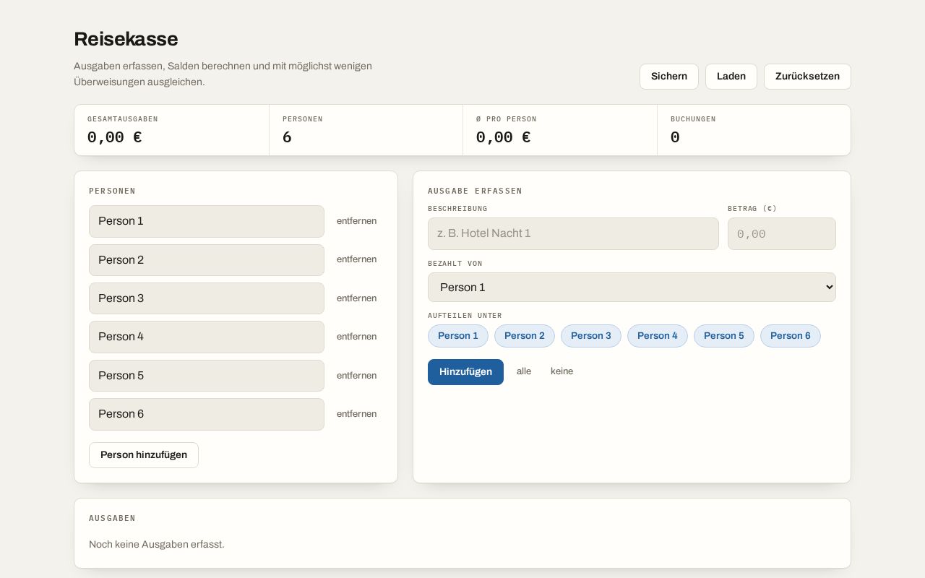This screenshot has width=925, height=578.
Task: Click Person hinzufügen button
Action: tap(144, 455)
